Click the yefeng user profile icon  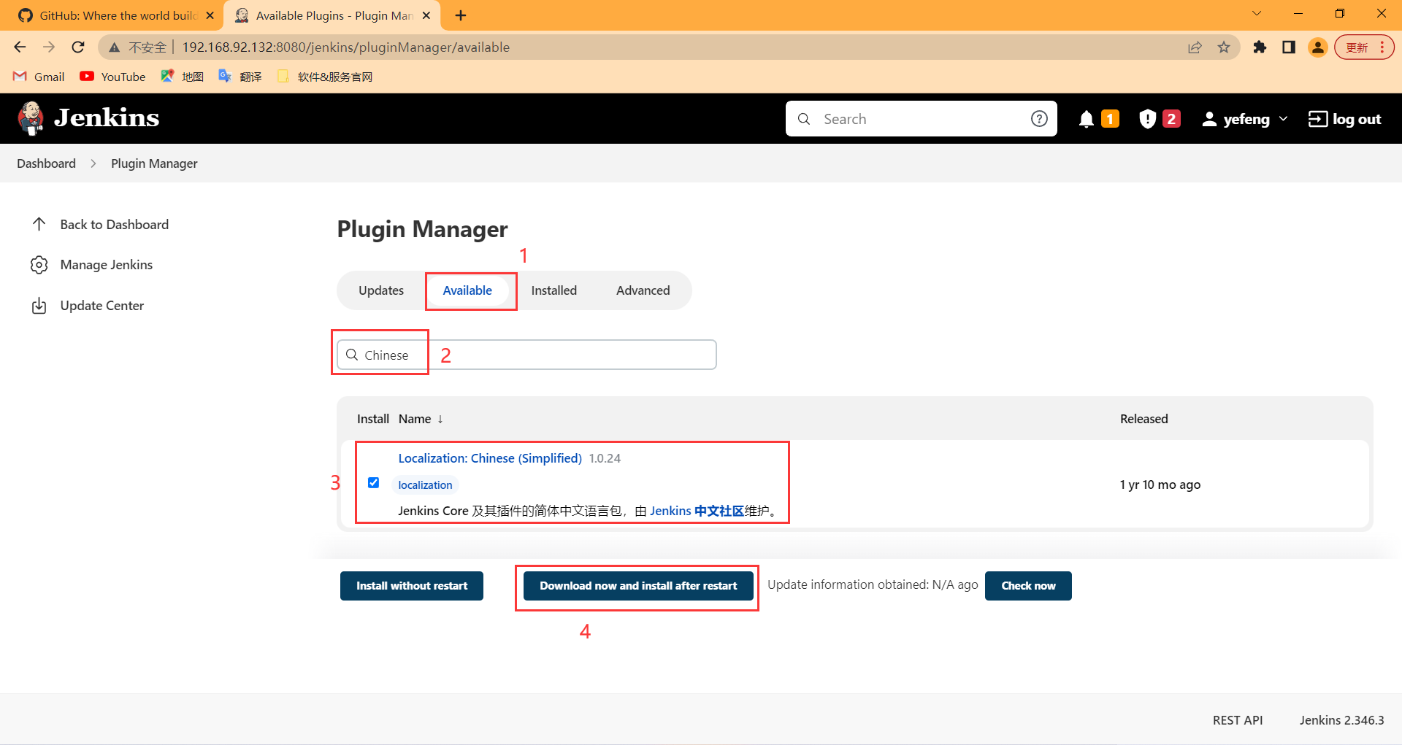pos(1209,119)
